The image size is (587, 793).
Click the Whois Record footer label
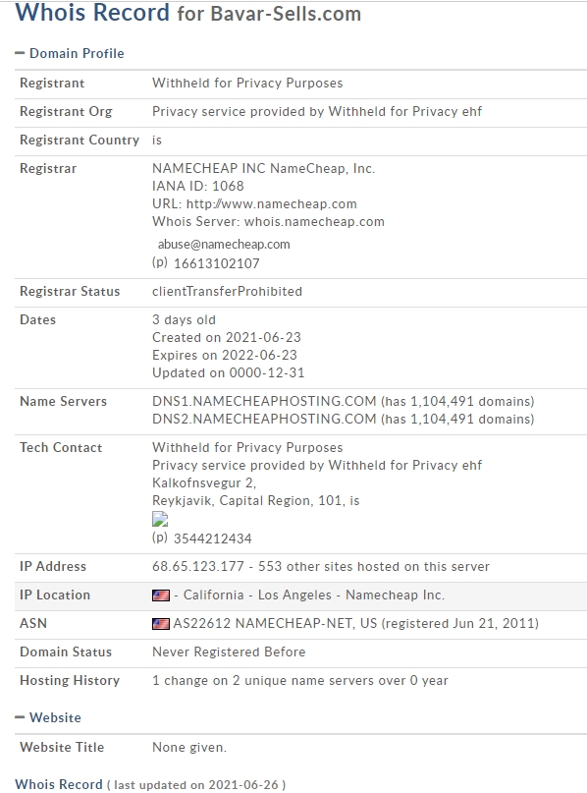(59, 784)
